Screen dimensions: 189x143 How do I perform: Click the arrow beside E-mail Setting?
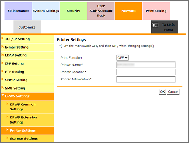pos(3,46)
